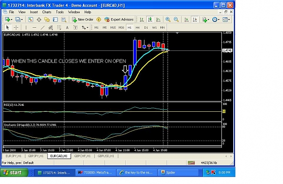
Task: Open the Templates dropdown
Action: [x=226, y=20]
